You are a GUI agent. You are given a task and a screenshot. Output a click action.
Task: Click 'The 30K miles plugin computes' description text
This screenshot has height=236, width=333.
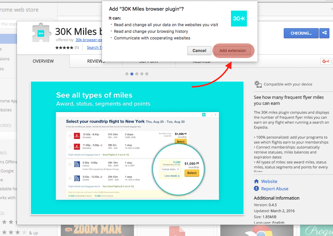(x=291, y=120)
